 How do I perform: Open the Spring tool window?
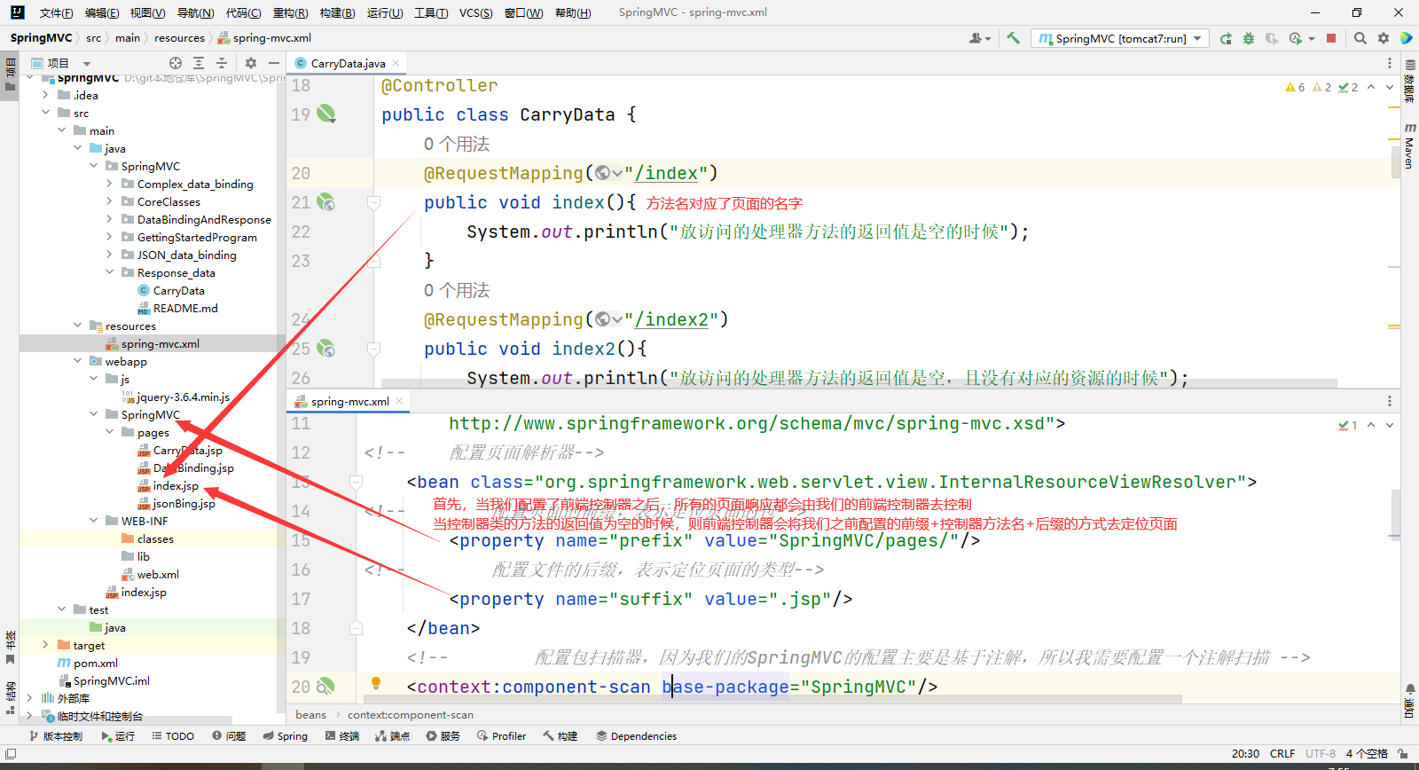pos(285,736)
